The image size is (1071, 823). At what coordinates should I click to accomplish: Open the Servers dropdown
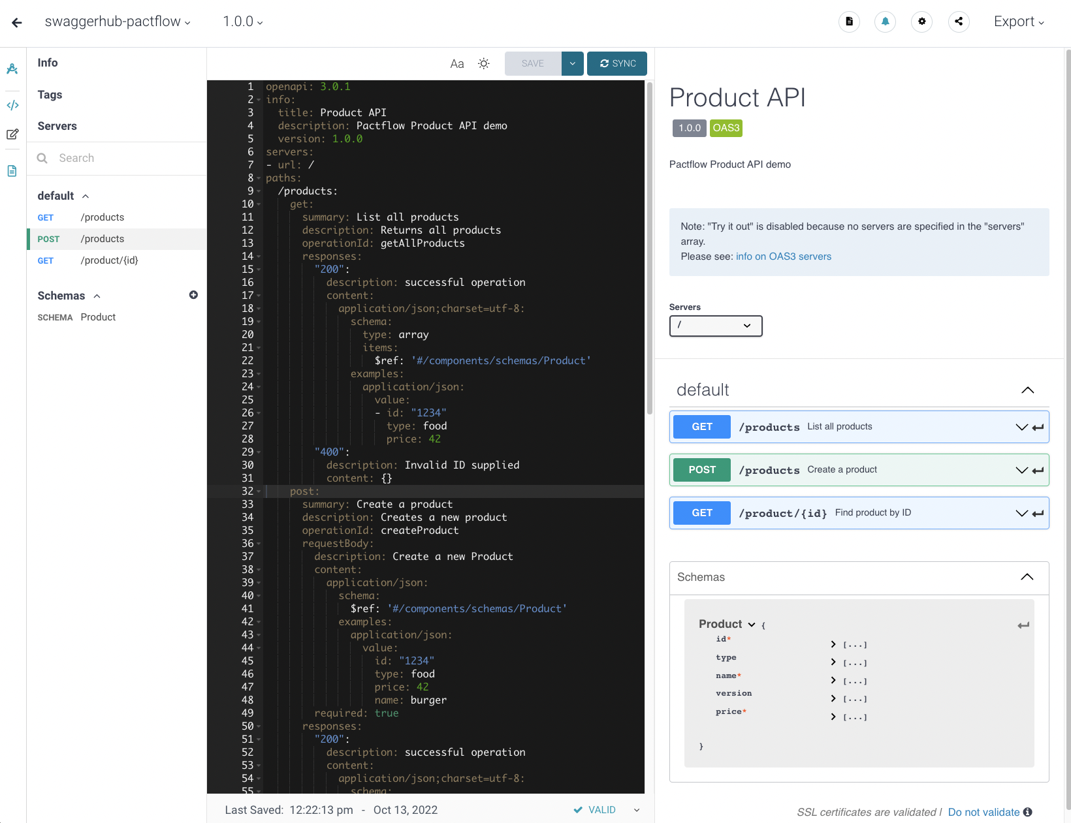[x=716, y=326]
